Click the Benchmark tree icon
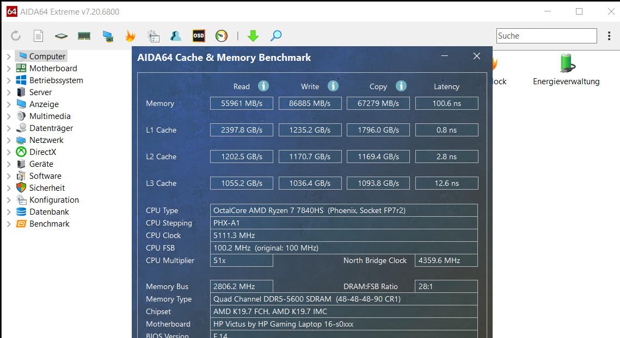Screen dimensions: 620x338 point(21,223)
